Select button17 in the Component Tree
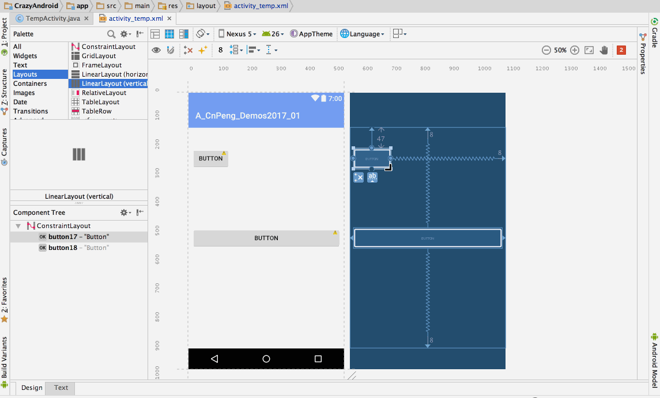The image size is (660, 398). (79, 237)
